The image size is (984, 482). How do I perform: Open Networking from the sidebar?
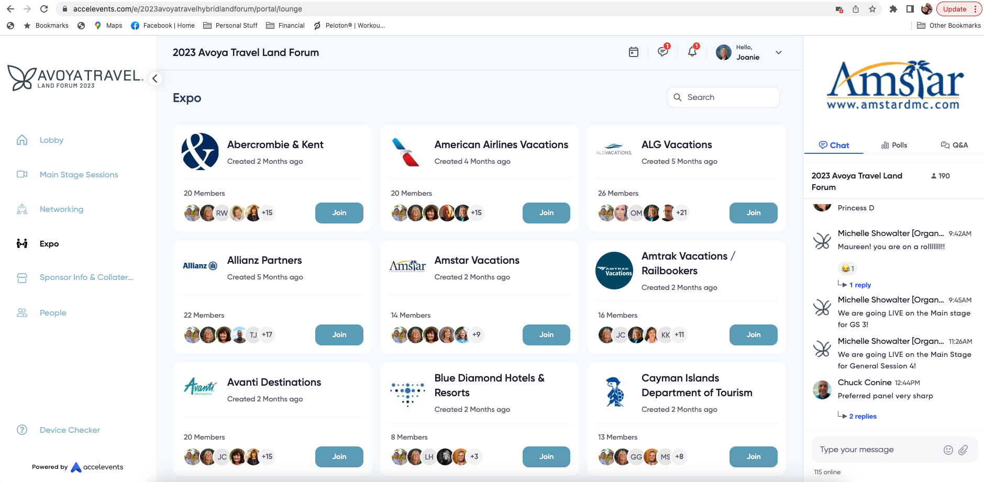[61, 209]
